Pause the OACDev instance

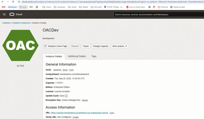pyautogui.click(x=86, y=46)
